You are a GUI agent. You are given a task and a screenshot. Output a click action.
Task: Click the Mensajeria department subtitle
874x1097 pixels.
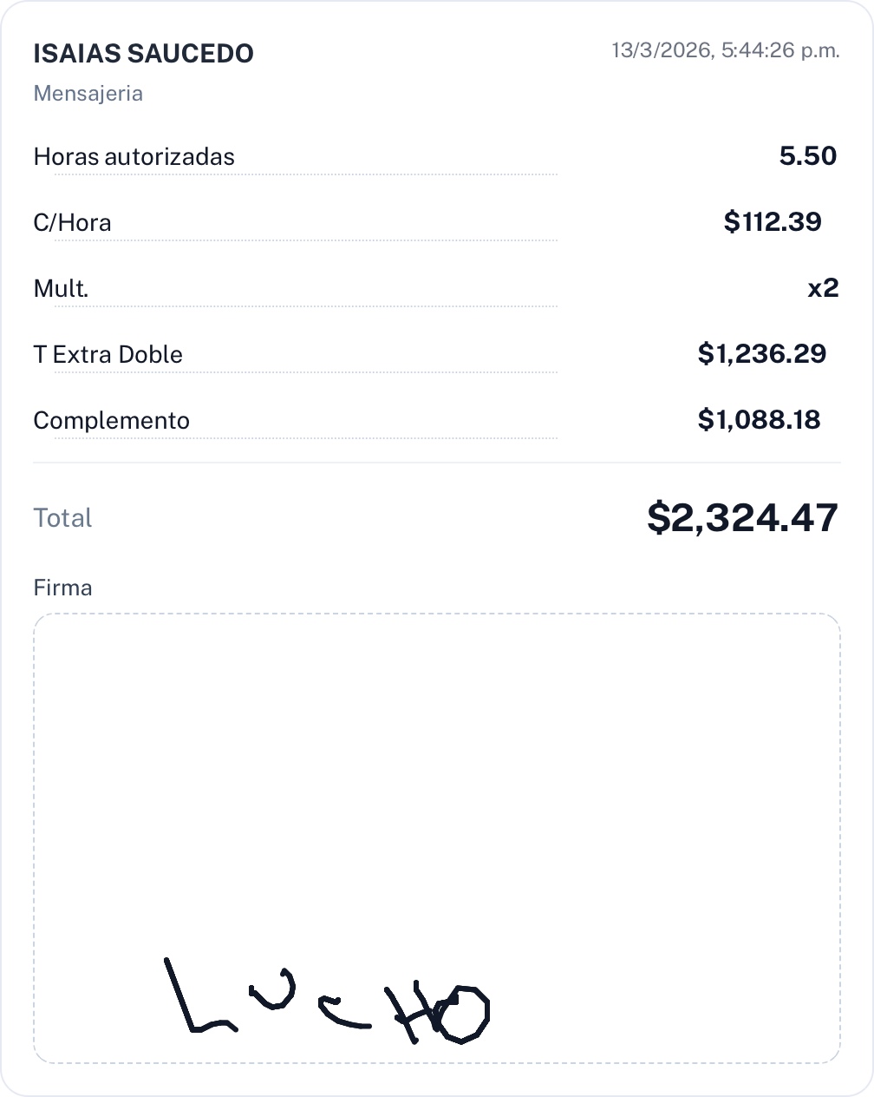pyautogui.click(x=88, y=94)
